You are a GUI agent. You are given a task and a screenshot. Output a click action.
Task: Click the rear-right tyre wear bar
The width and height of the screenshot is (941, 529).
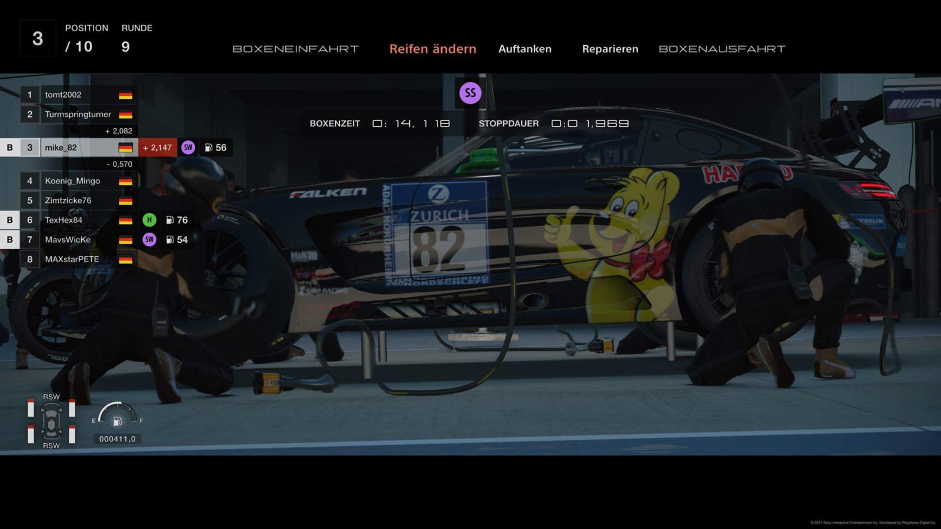pyautogui.click(x=72, y=435)
